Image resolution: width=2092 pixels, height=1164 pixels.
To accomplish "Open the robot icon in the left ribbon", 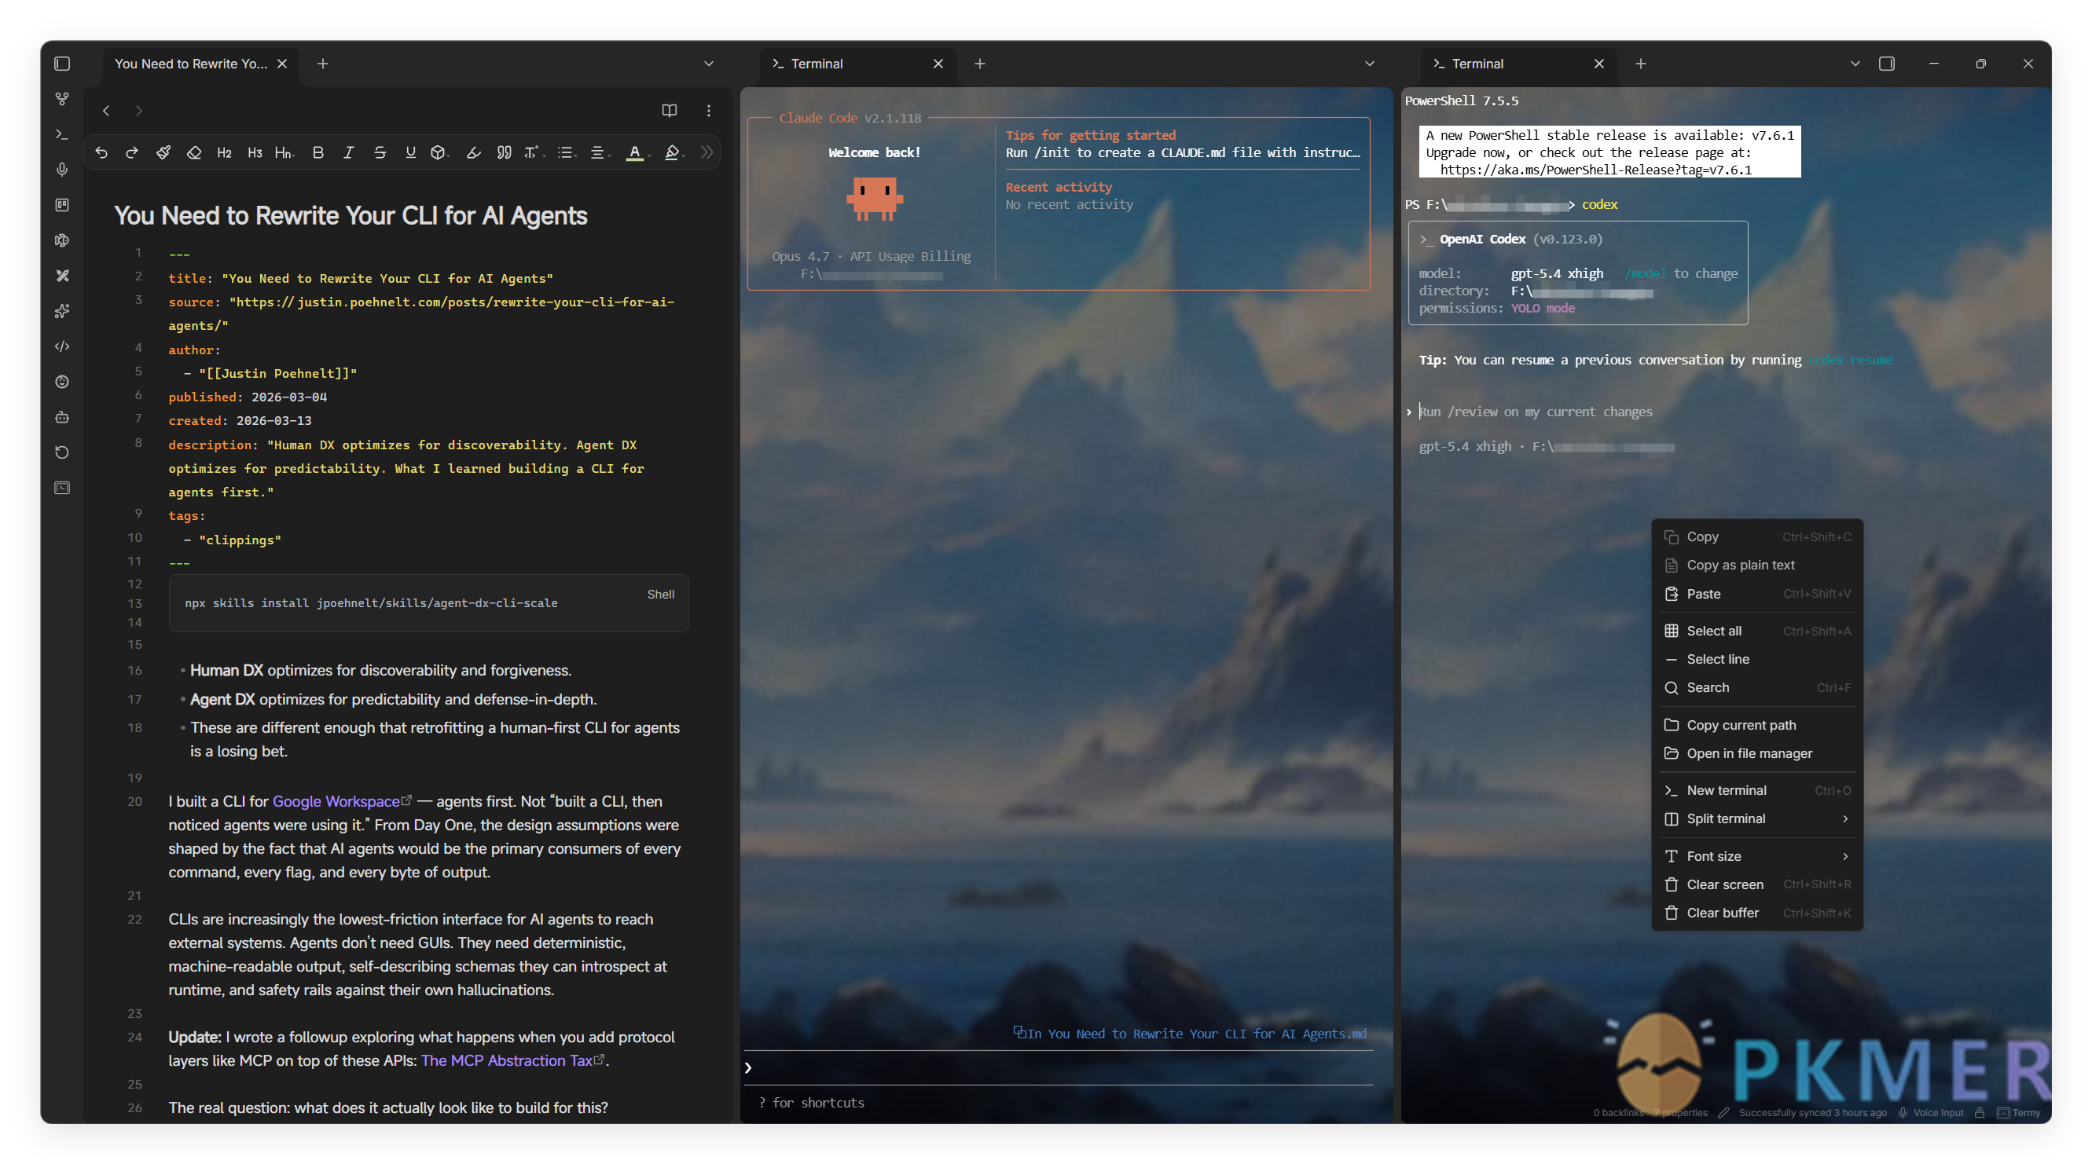I will point(62,417).
